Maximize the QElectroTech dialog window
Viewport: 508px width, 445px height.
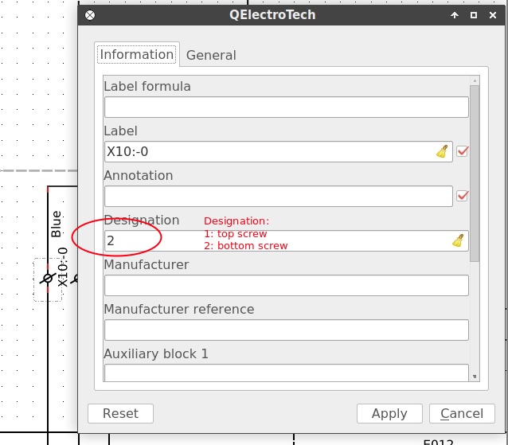click(474, 14)
